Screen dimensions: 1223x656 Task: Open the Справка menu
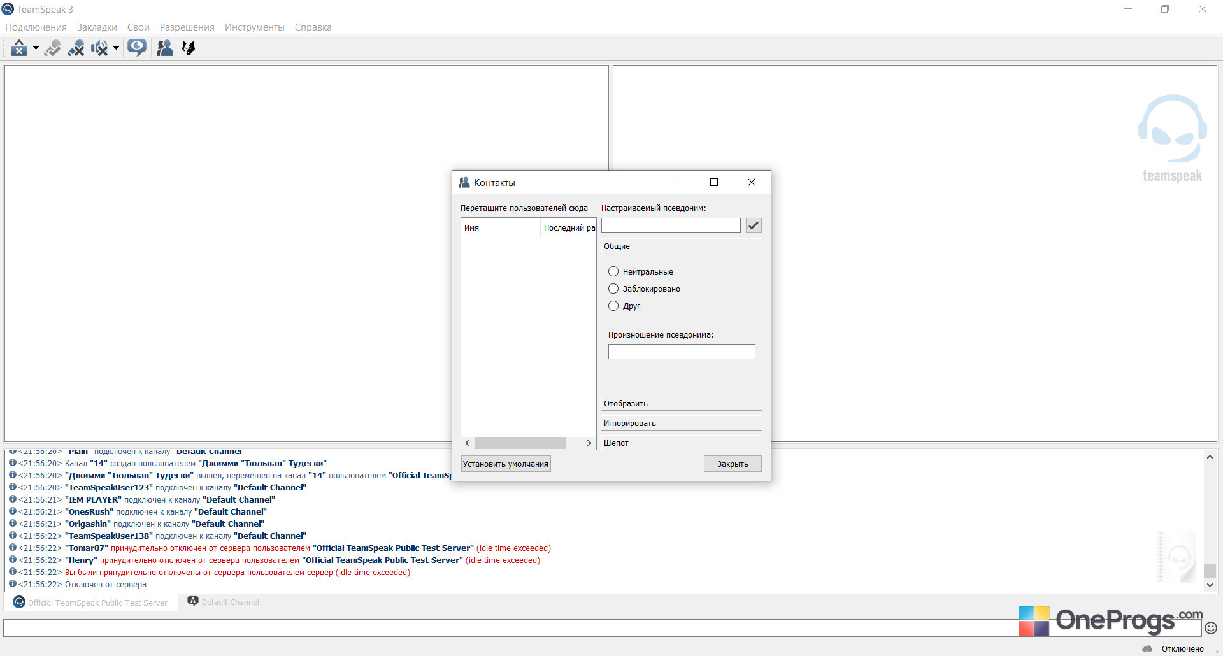(313, 27)
